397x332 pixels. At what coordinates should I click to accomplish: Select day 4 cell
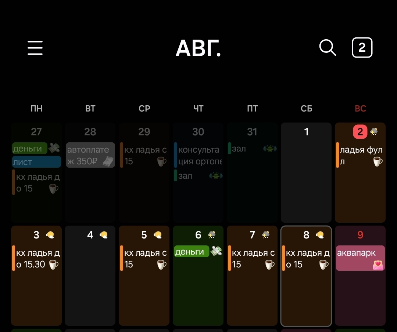tap(90, 276)
